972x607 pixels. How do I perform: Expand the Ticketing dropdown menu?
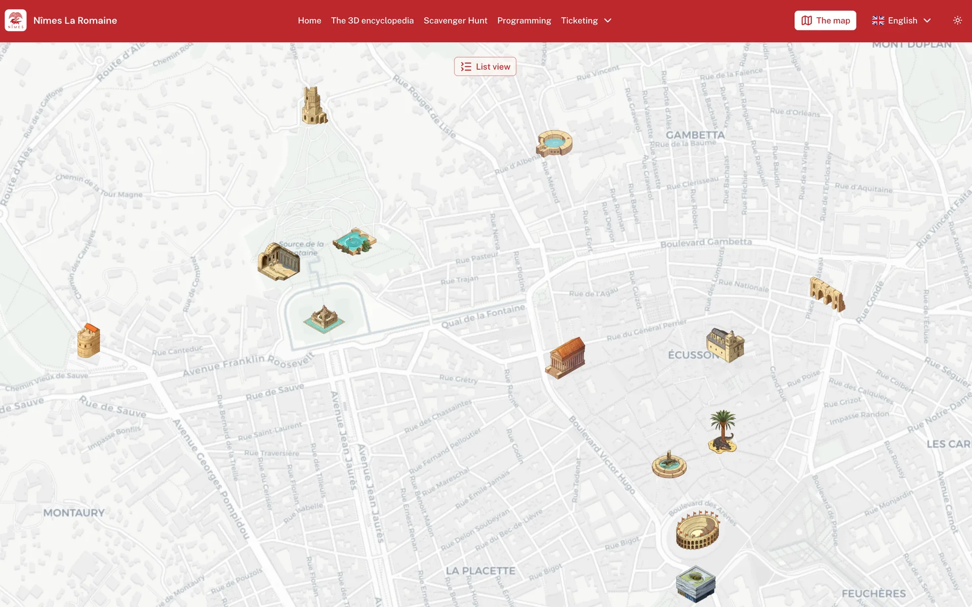tap(586, 21)
